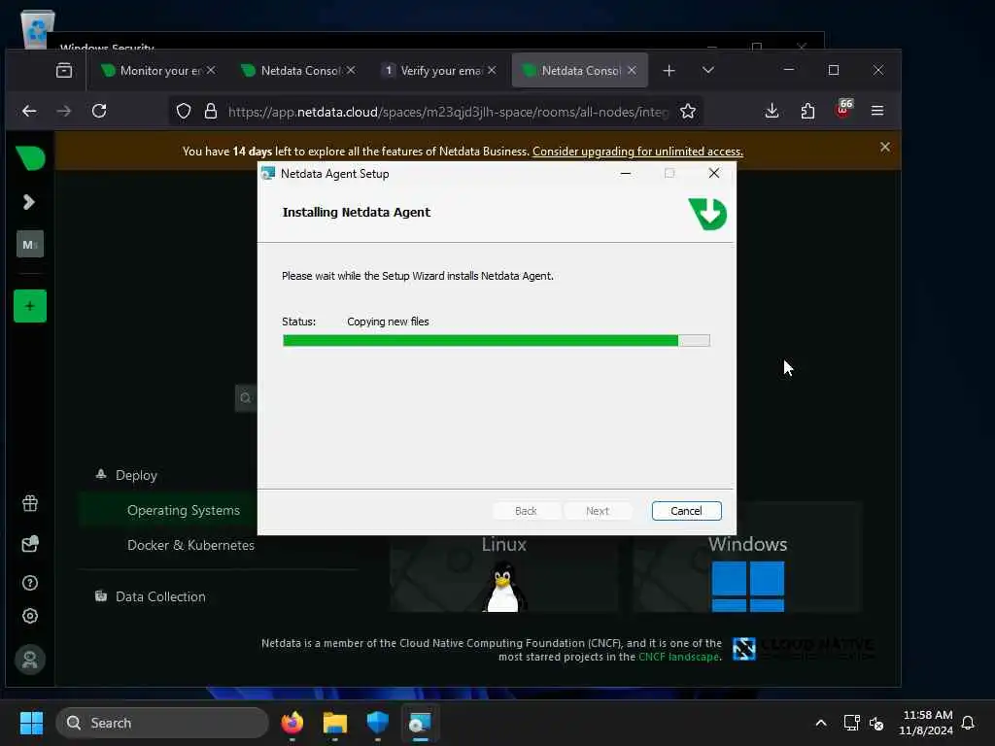Image resolution: width=995 pixels, height=746 pixels.
Task: Close the 'Monitor your en' tab
Action: click(211, 70)
